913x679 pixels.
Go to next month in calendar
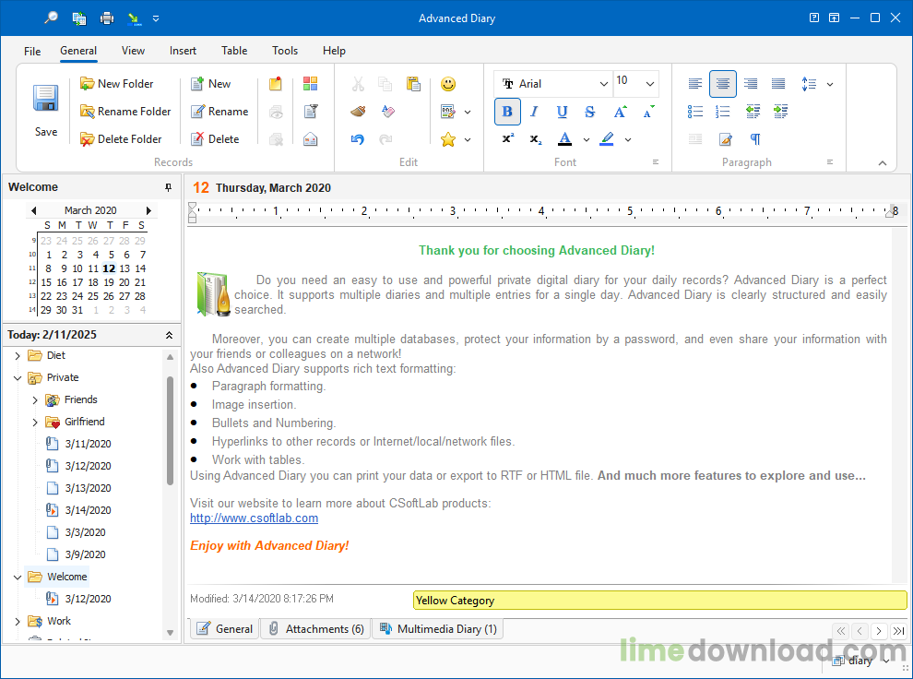click(149, 210)
